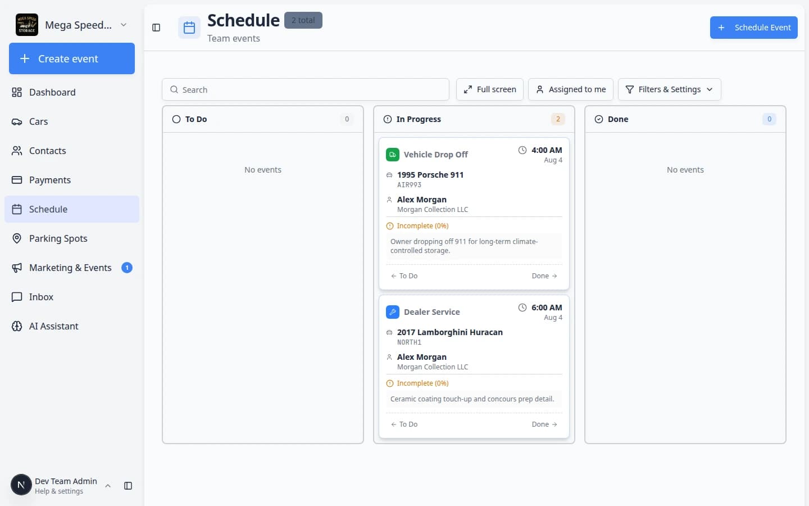Click the Lamborghini card's Alex Morgan contact
This screenshot has height=506, width=809.
422,357
